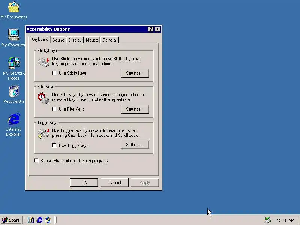Click the system tray network icon
This screenshot has width=300, height=225.
(x=268, y=220)
